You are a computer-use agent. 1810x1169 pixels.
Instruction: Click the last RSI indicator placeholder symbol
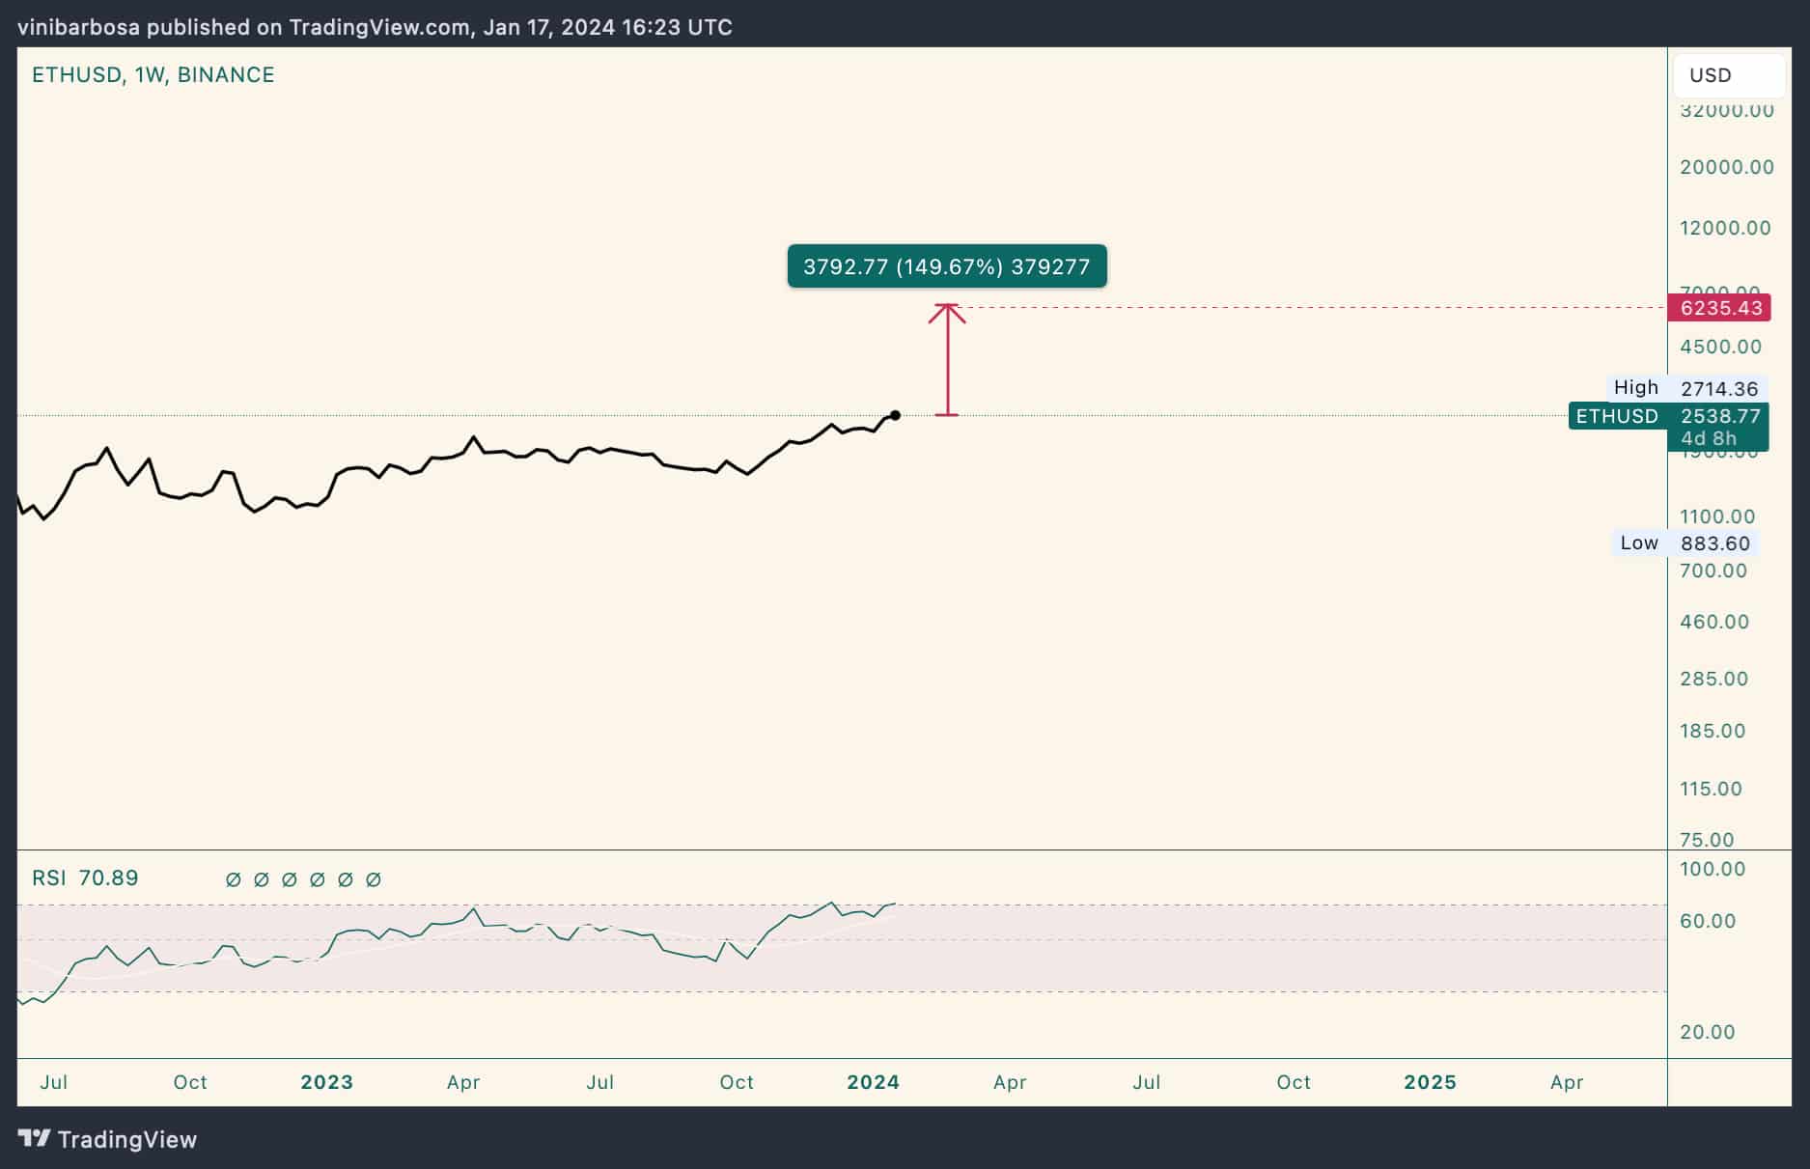click(374, 879)
